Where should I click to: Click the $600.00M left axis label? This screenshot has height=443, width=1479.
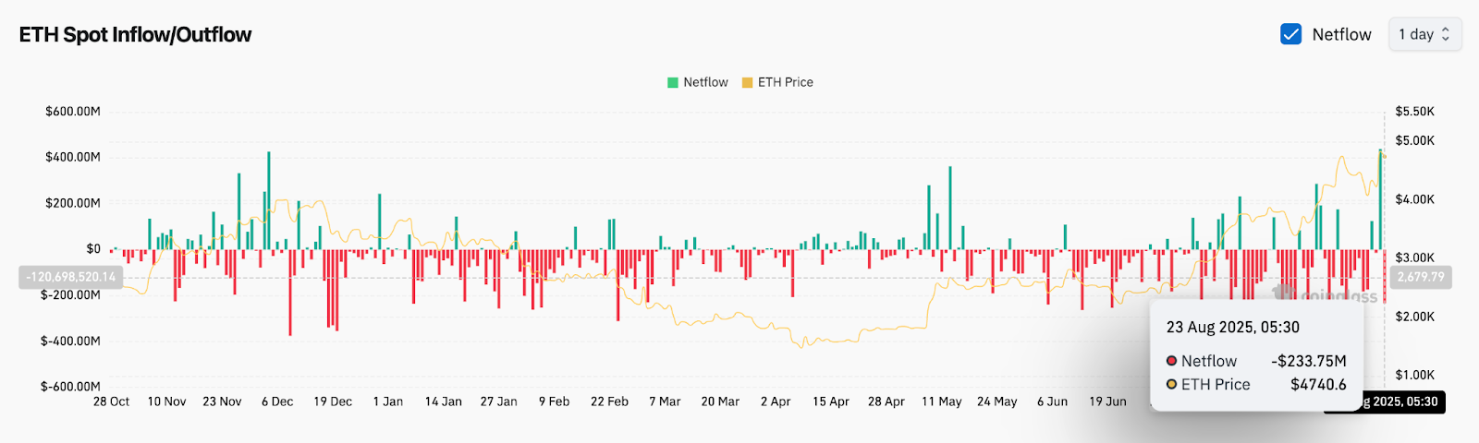click(73, 112)
